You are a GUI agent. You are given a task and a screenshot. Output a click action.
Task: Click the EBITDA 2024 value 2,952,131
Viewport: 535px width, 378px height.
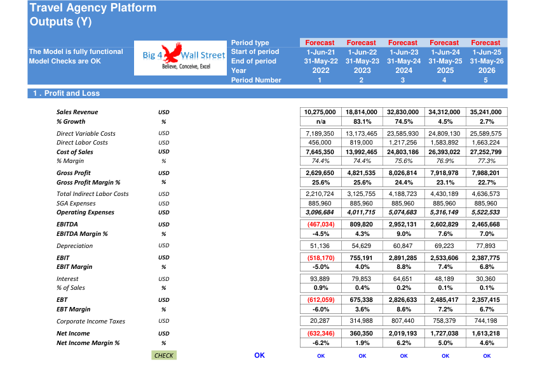[403, 225]
